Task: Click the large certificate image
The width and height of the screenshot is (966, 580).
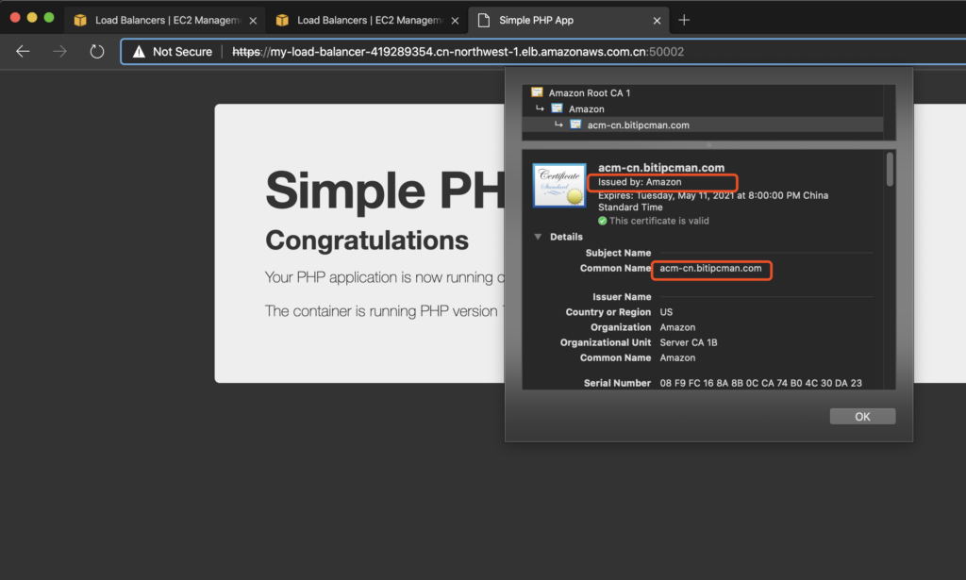Action: (x=558, y=186)
